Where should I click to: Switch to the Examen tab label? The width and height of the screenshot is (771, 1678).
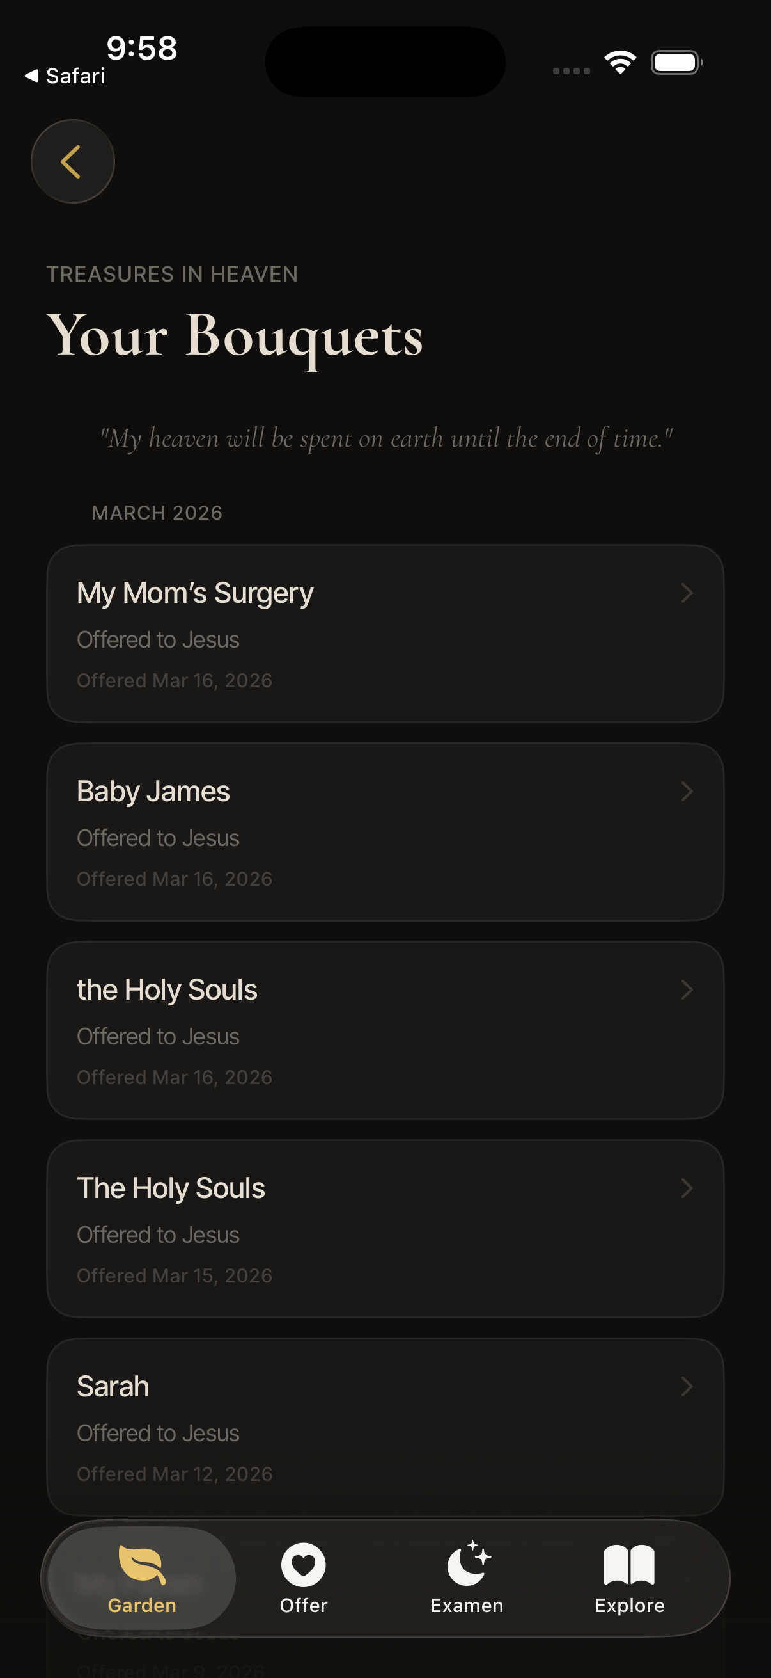[467, 1606]
